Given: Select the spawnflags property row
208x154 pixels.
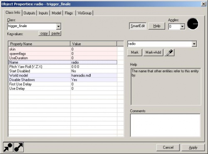Looking at the screenshot, I should [63, 53].
